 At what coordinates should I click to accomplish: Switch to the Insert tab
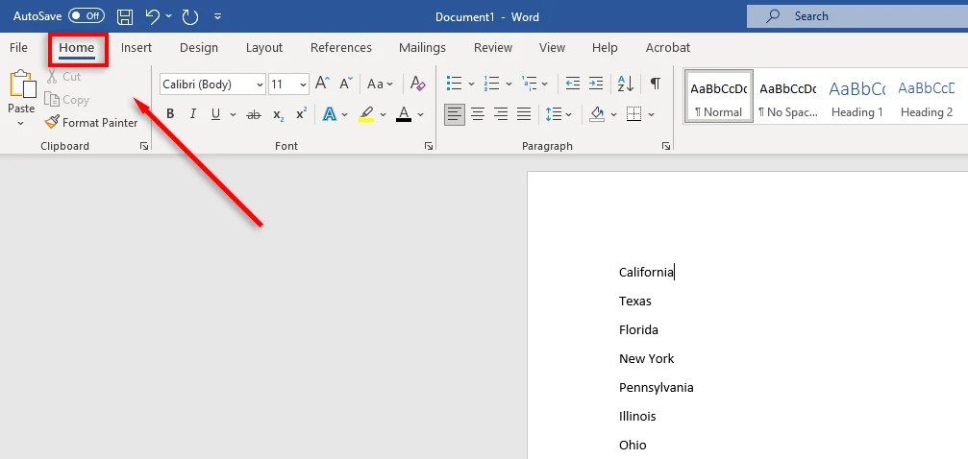[x=137, y=47]
